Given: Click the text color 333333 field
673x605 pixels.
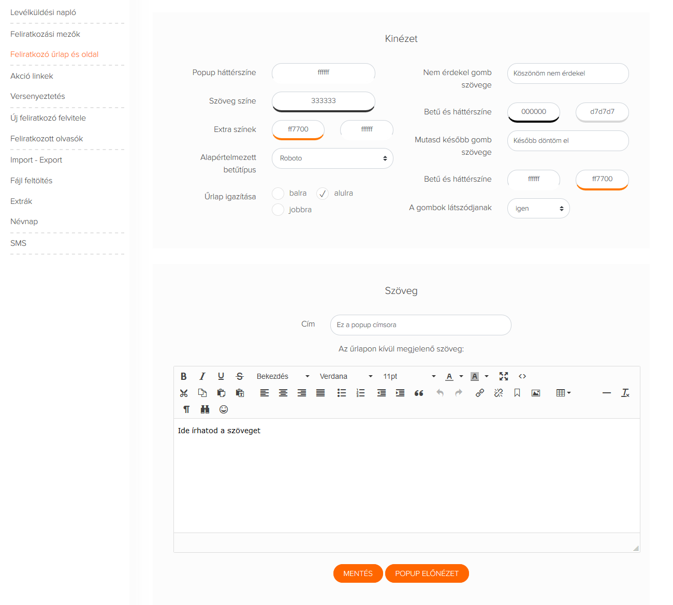Looking at the screenshot, I should pyautogui.click(x=324, y=101).
